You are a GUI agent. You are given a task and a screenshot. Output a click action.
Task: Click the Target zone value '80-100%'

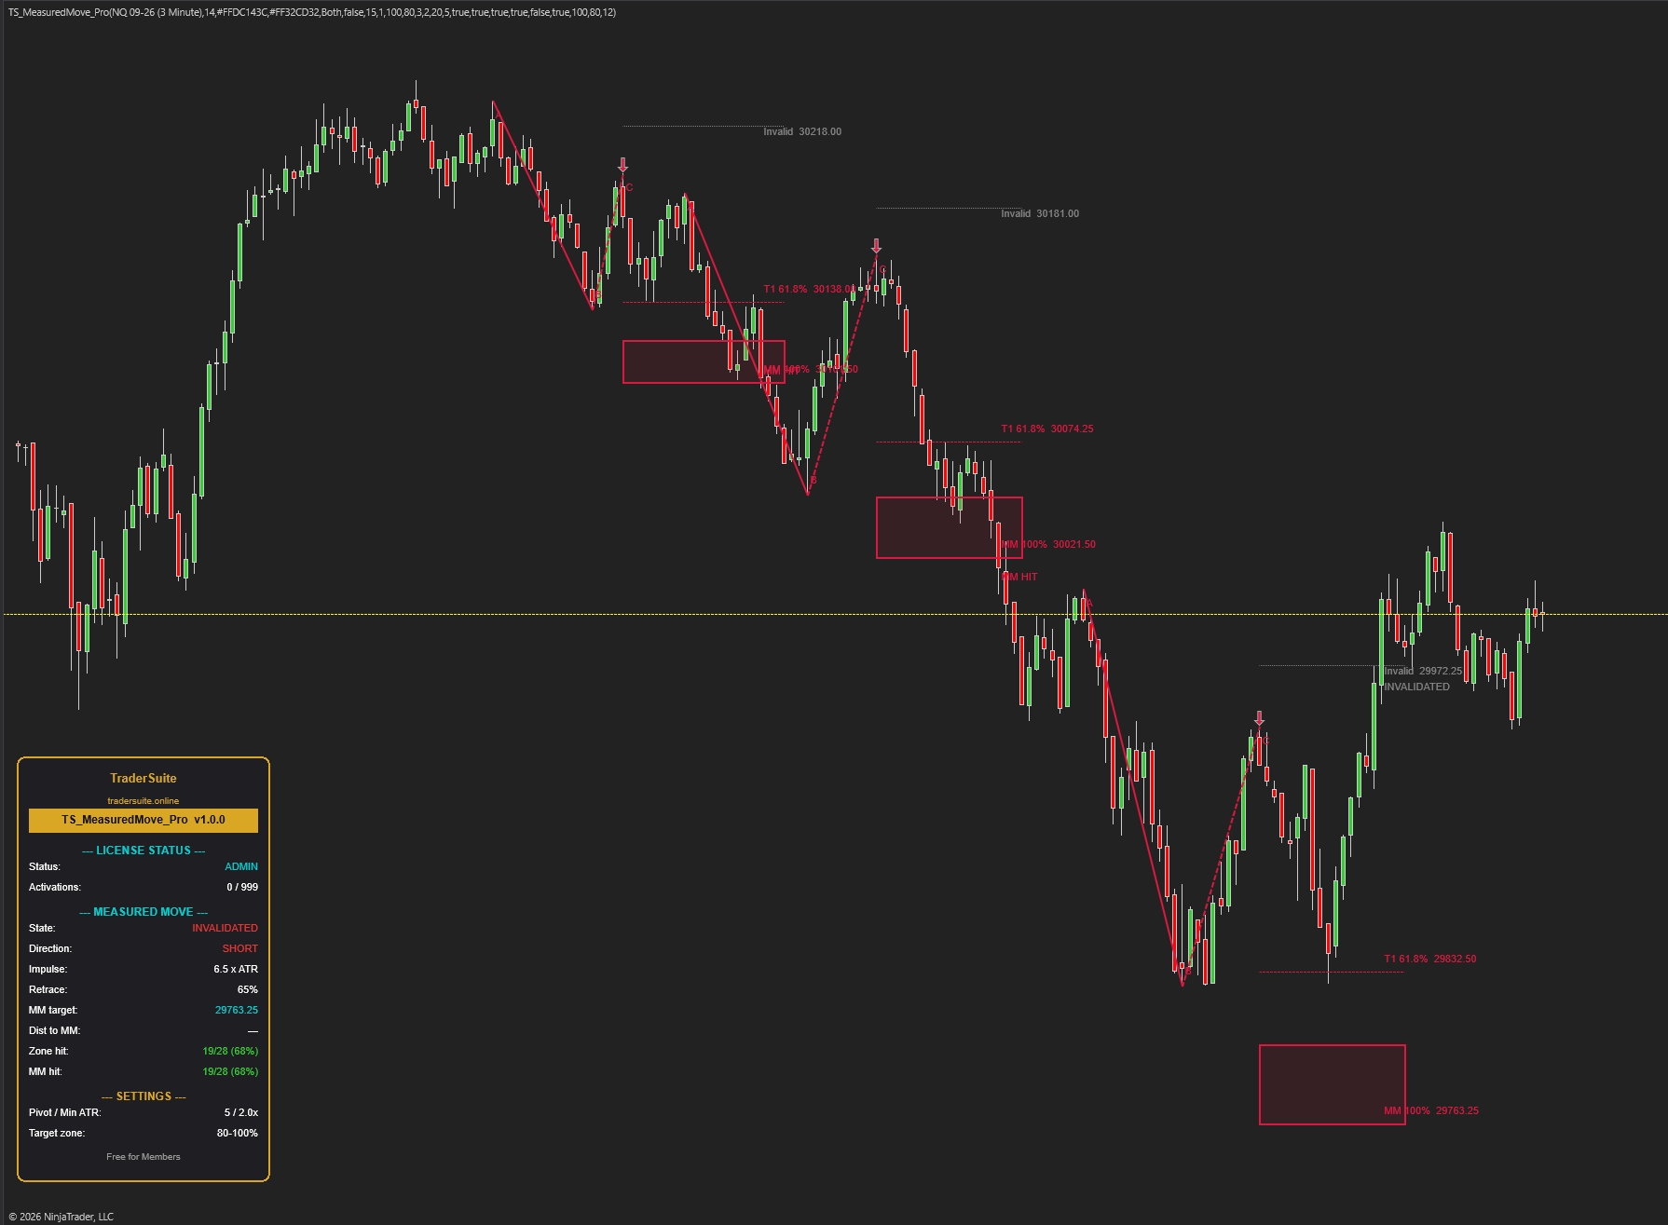point(238,1133)
